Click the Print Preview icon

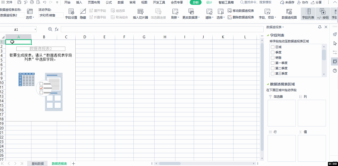click(x=38, y=3)
